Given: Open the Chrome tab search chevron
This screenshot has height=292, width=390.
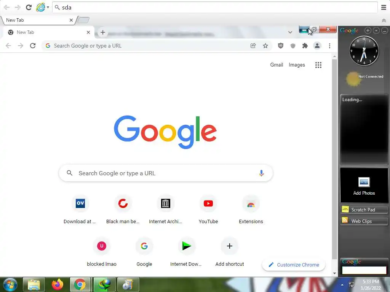Looking at the screenshot, I should pyautogui.click(x=290, y=32).
